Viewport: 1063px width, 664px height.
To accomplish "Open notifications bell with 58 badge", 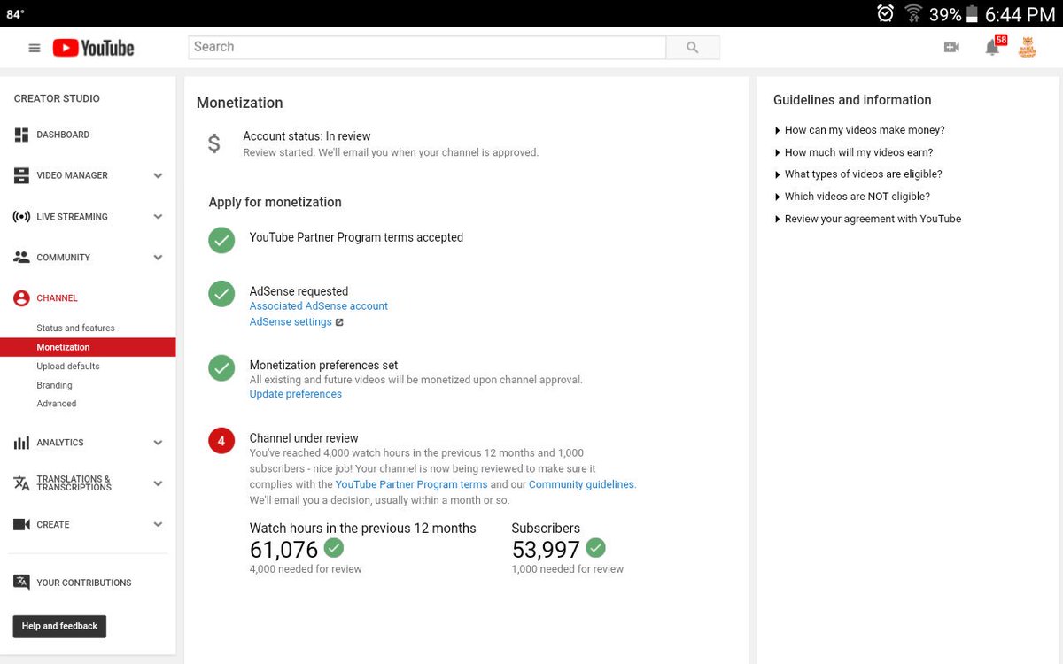I will click(x=993, y=48).
